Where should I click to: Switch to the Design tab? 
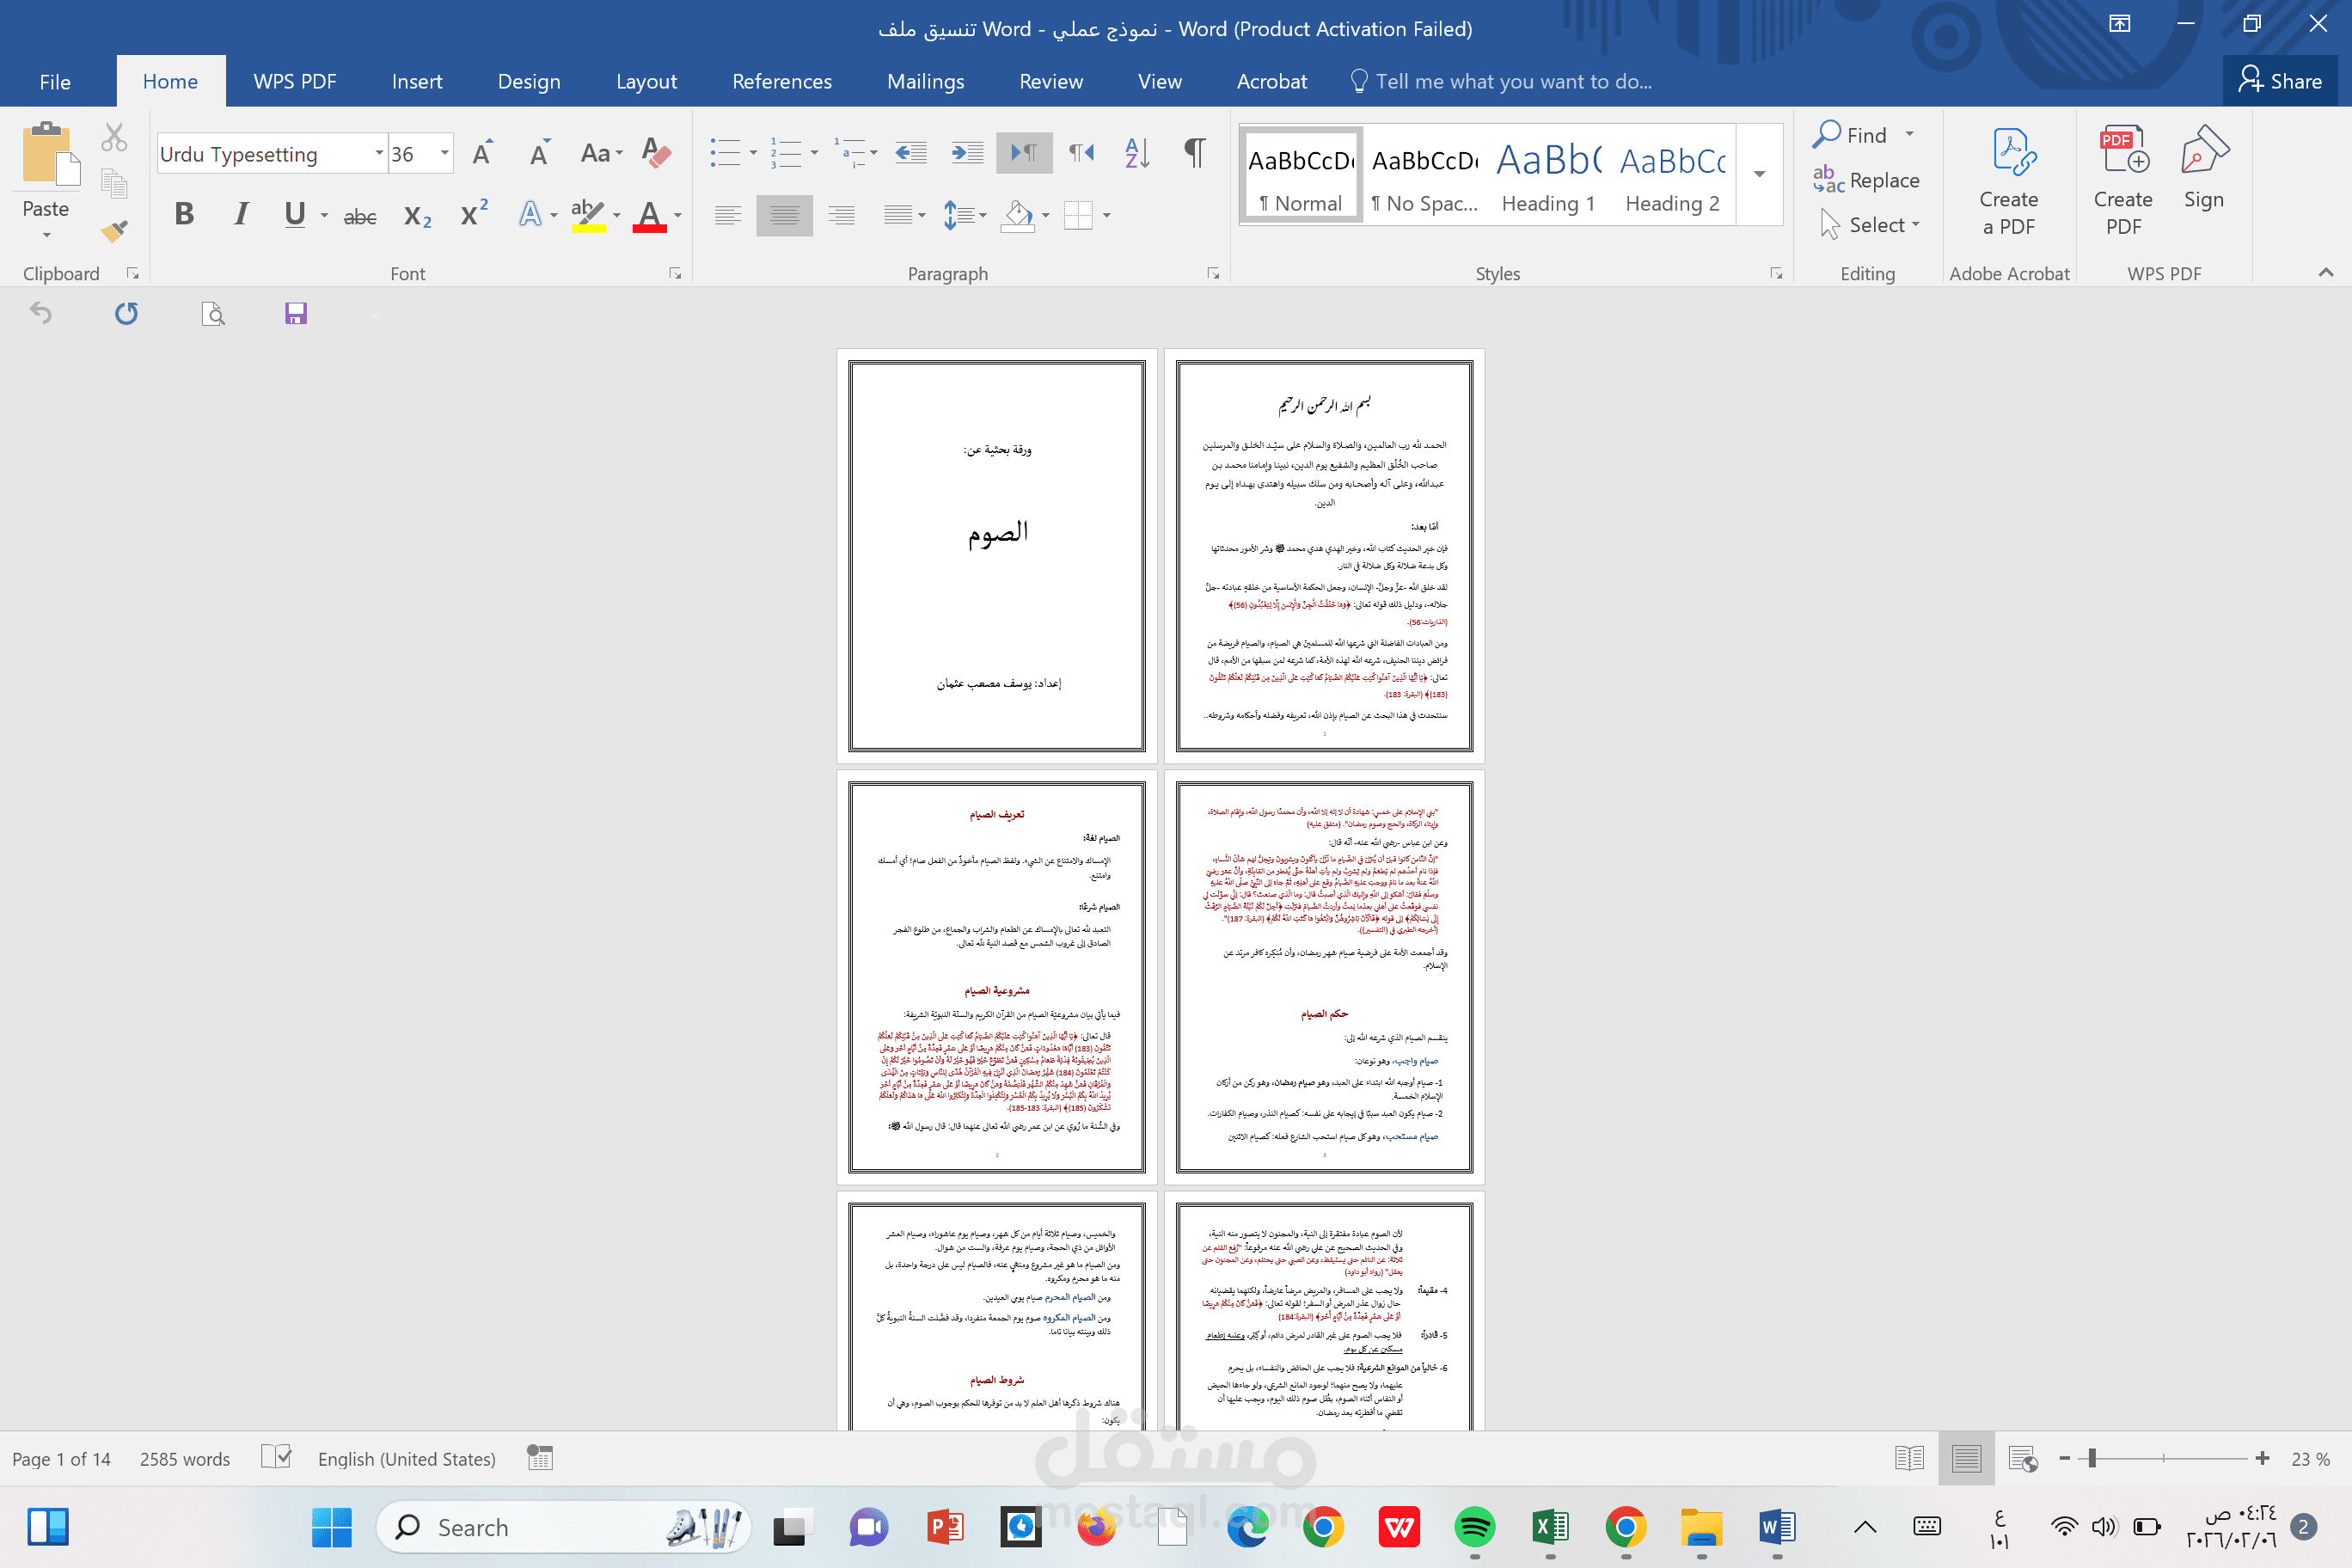[529, 82]
